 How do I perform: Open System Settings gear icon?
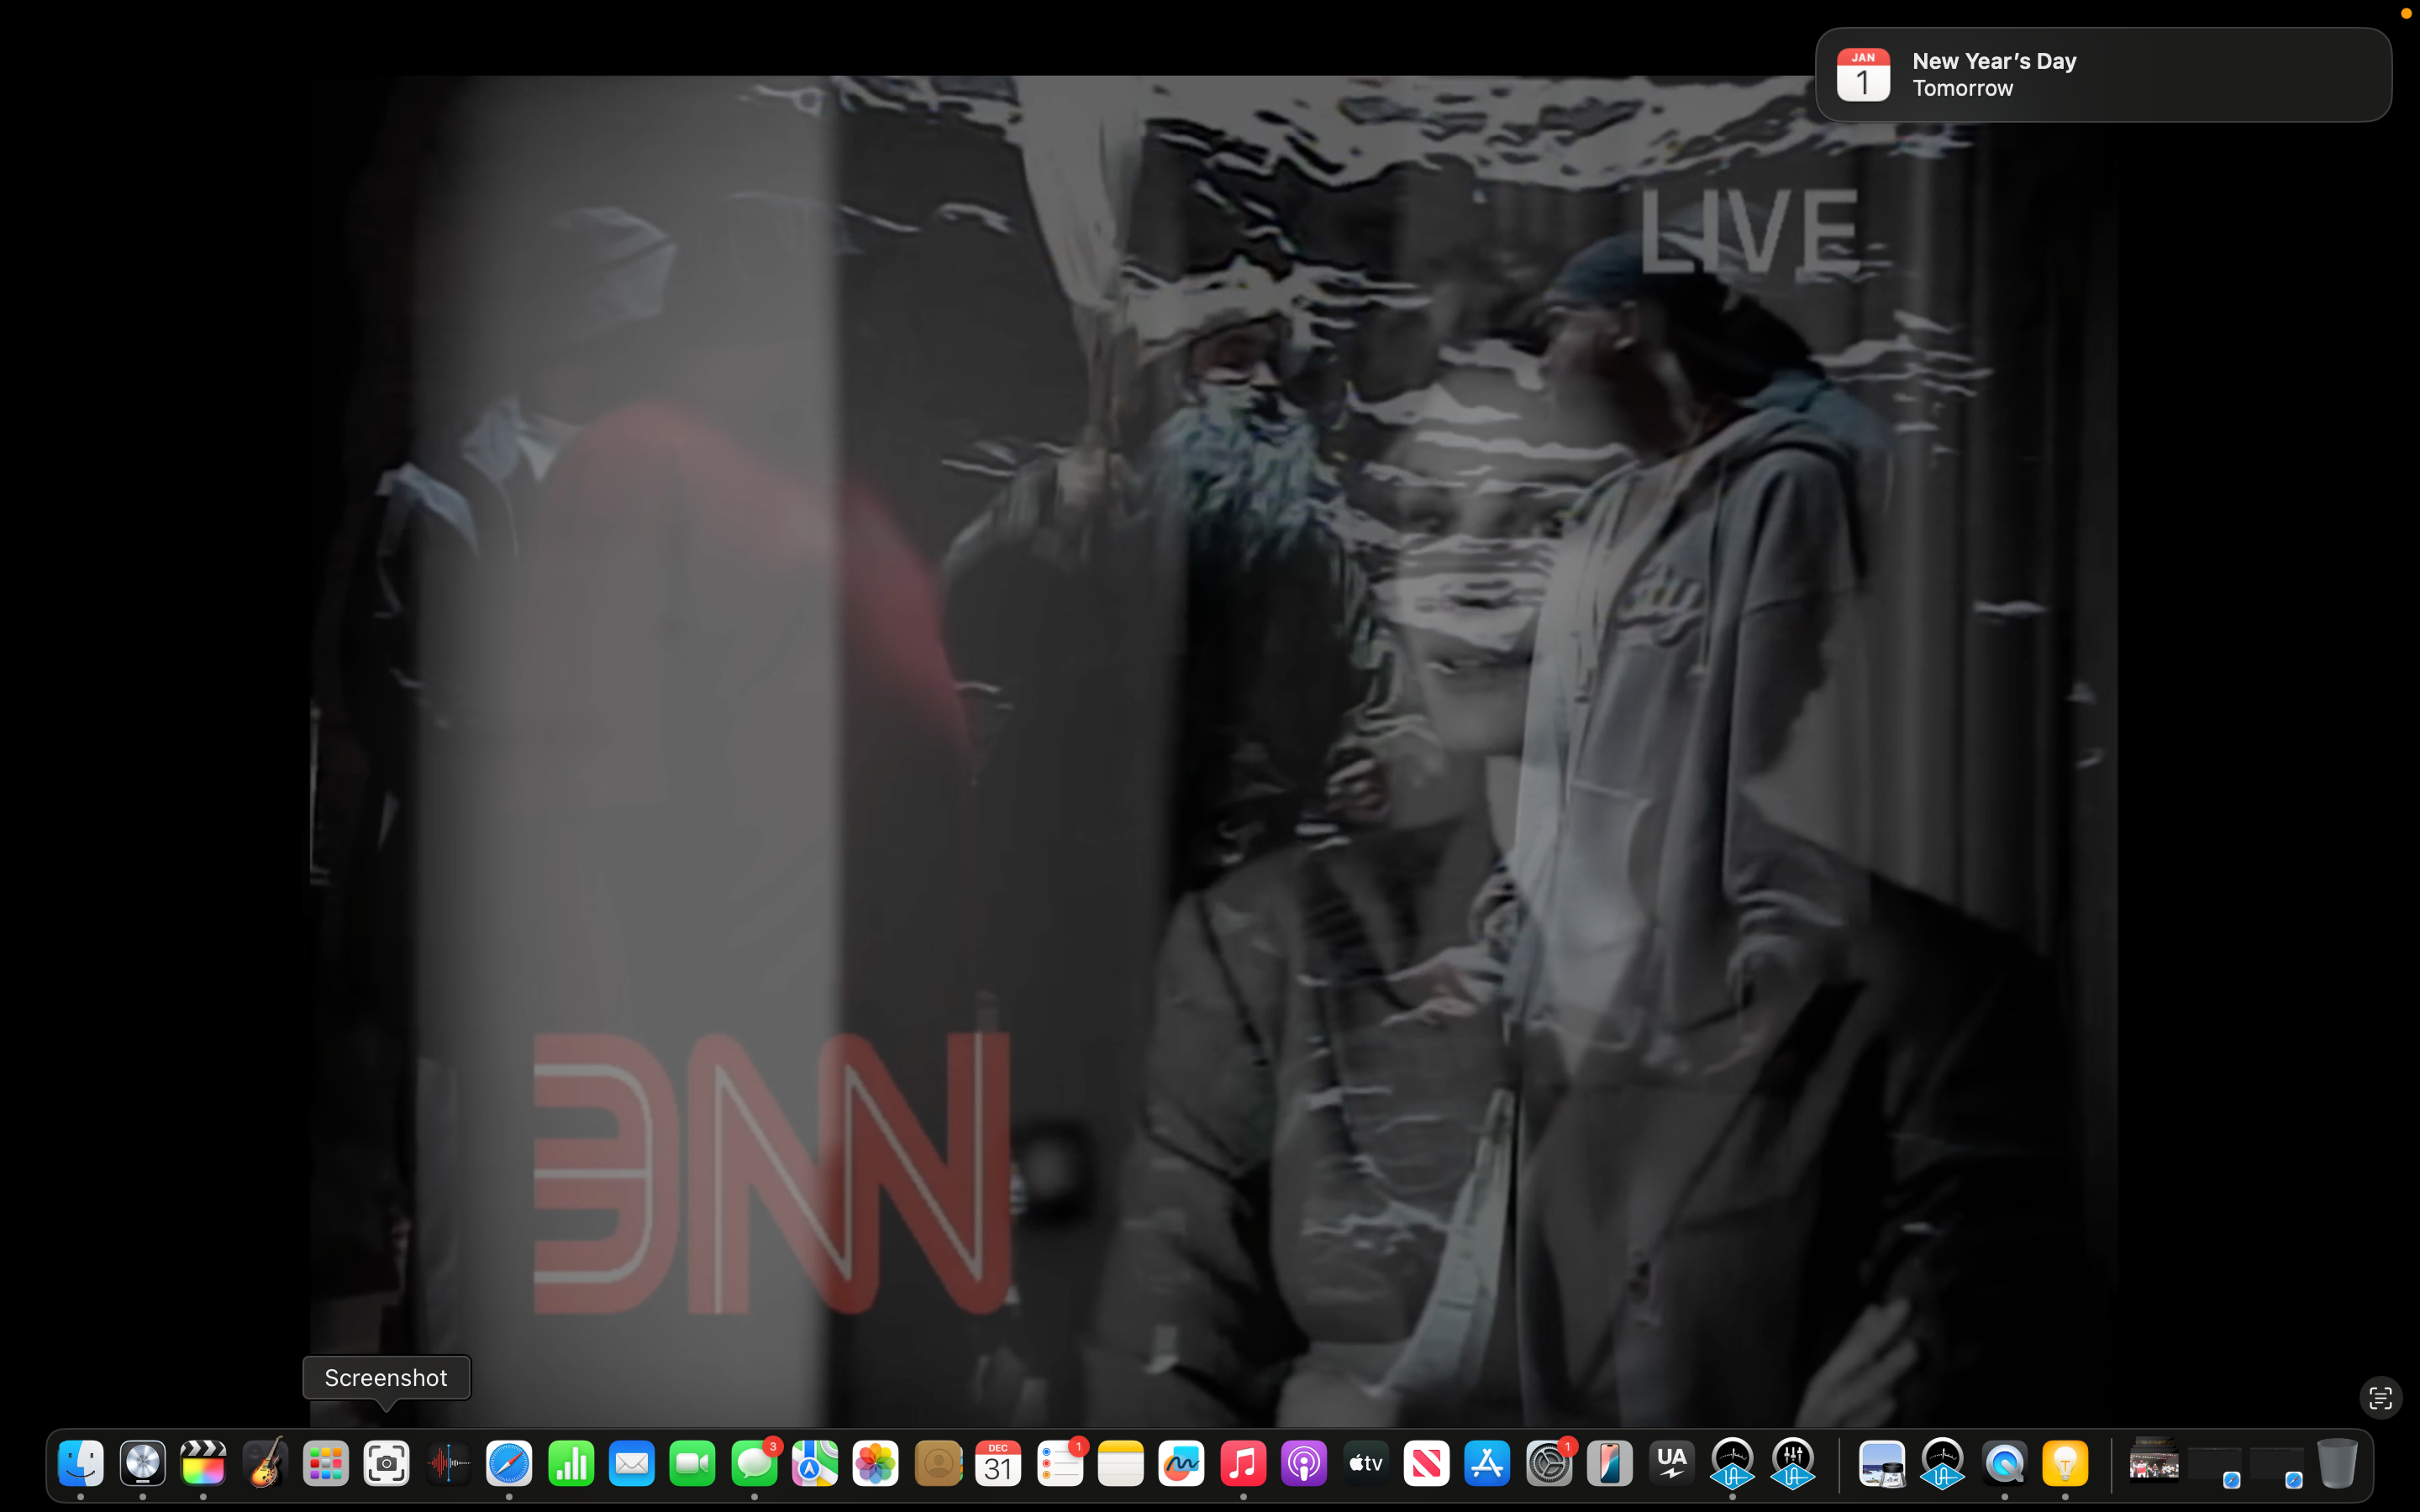[x=1548, y=1464]
